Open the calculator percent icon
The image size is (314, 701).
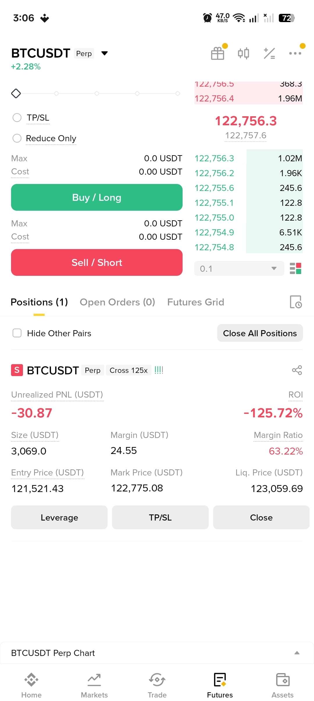pos(269,53)
